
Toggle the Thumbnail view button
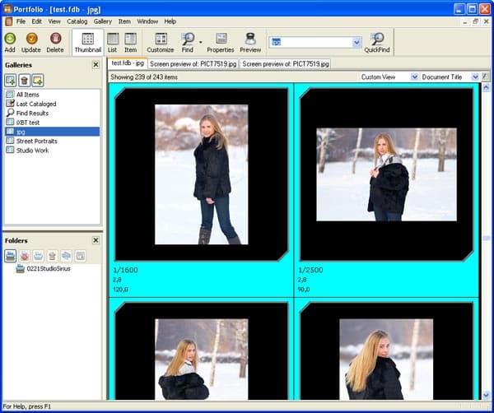click(87, 43)
